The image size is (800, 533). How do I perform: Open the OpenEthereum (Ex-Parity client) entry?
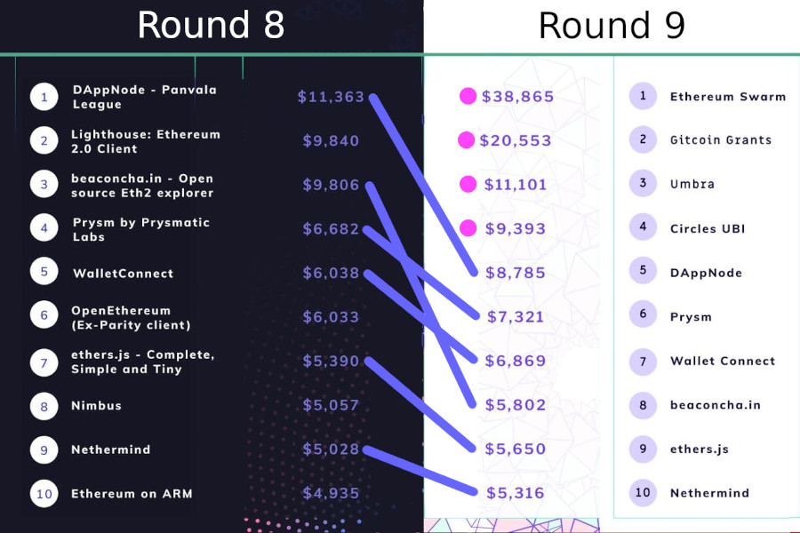121,317
